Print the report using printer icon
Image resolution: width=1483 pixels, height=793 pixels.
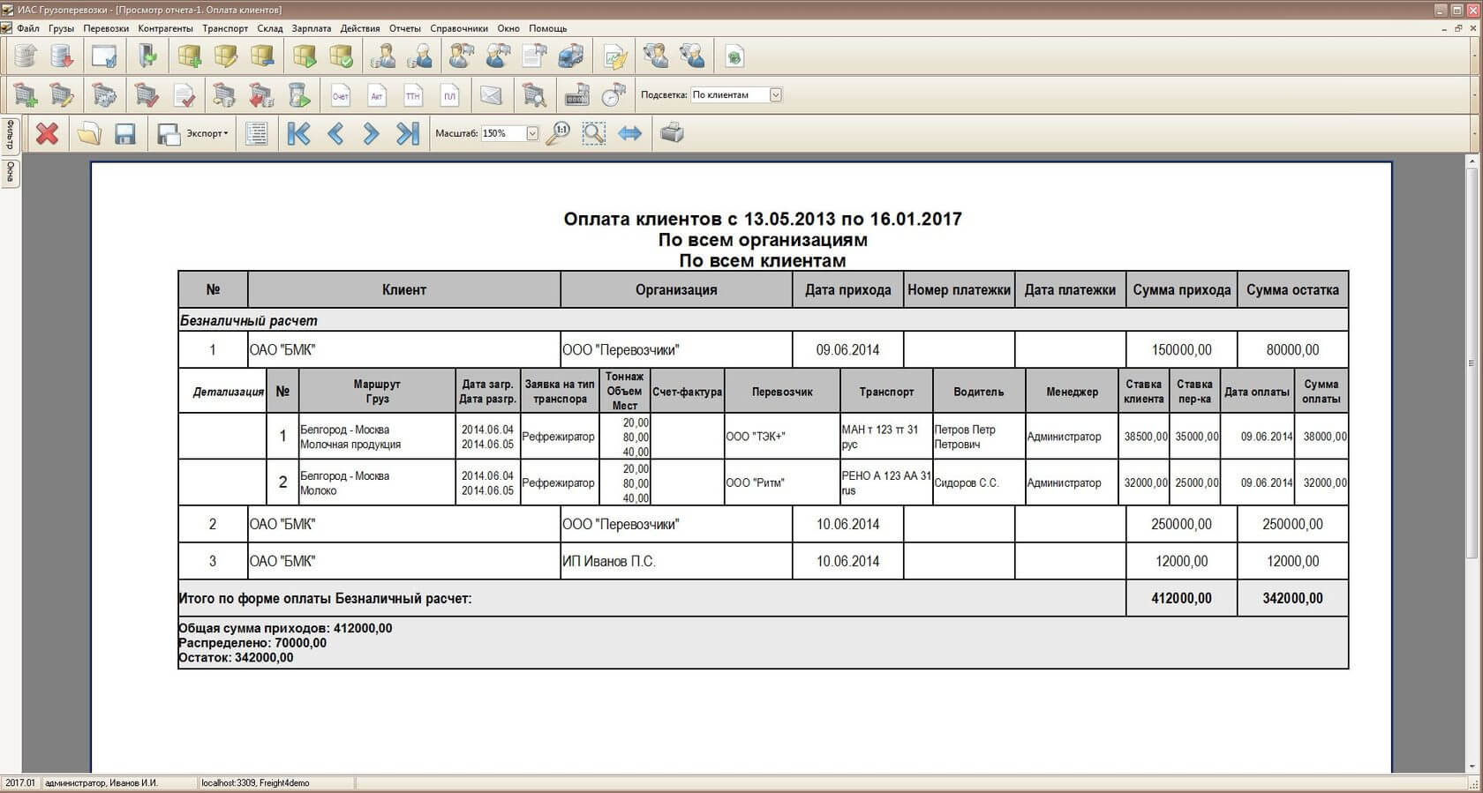(x=672, y=133)
